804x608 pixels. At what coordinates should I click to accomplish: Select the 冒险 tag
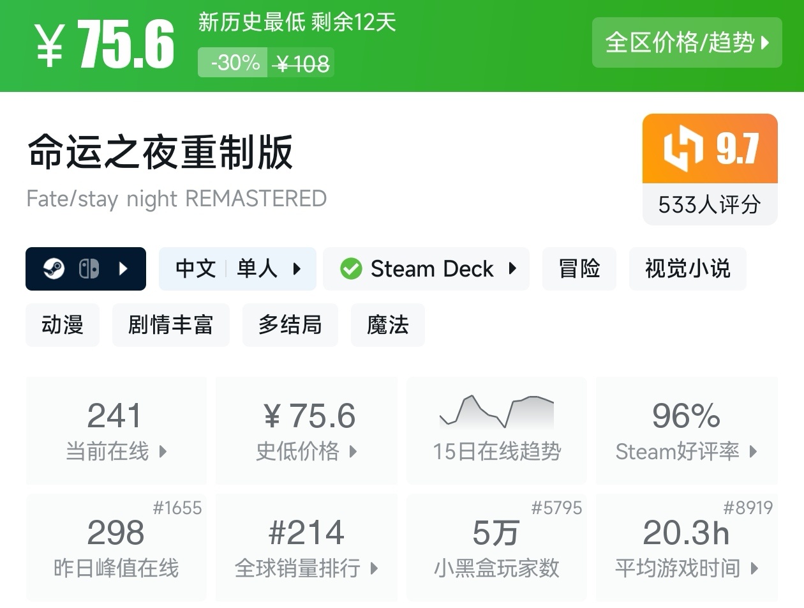pyautogui.click(x=579, y=269)
